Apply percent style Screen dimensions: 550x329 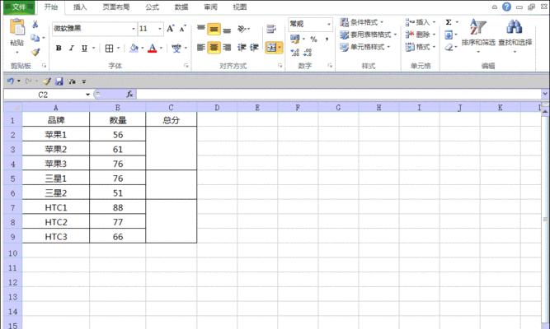coord(313,39)
